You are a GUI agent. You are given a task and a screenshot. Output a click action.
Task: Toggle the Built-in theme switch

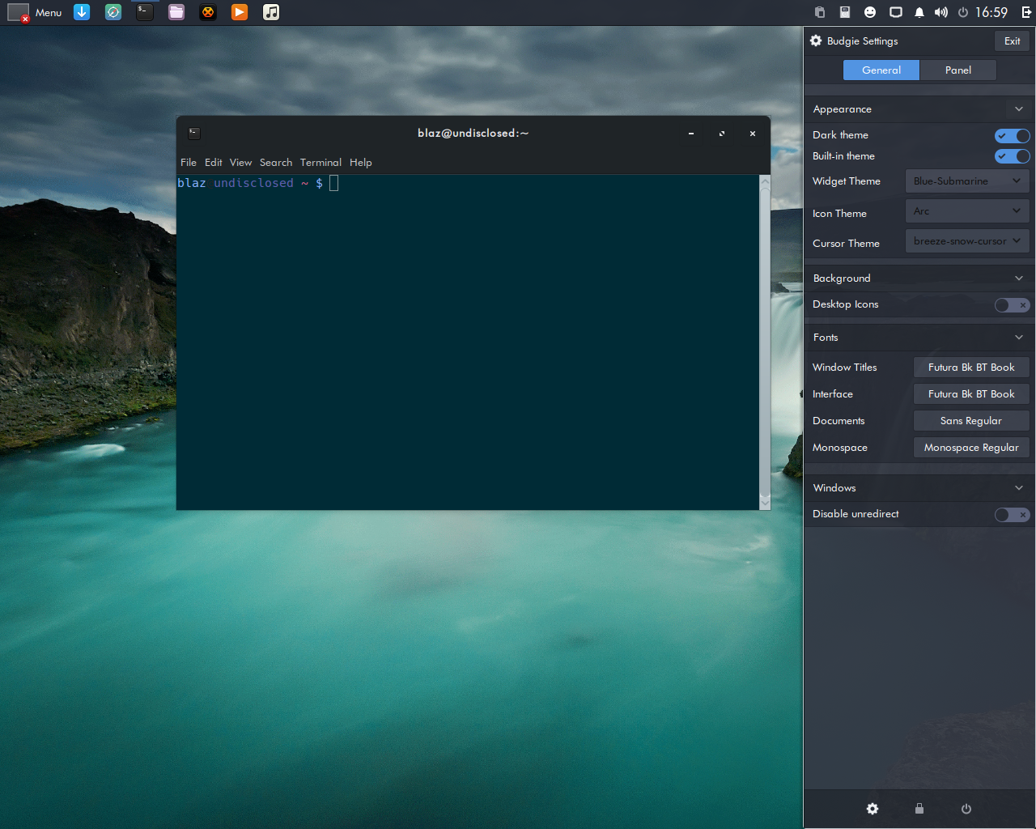(x=1012, y=156)
